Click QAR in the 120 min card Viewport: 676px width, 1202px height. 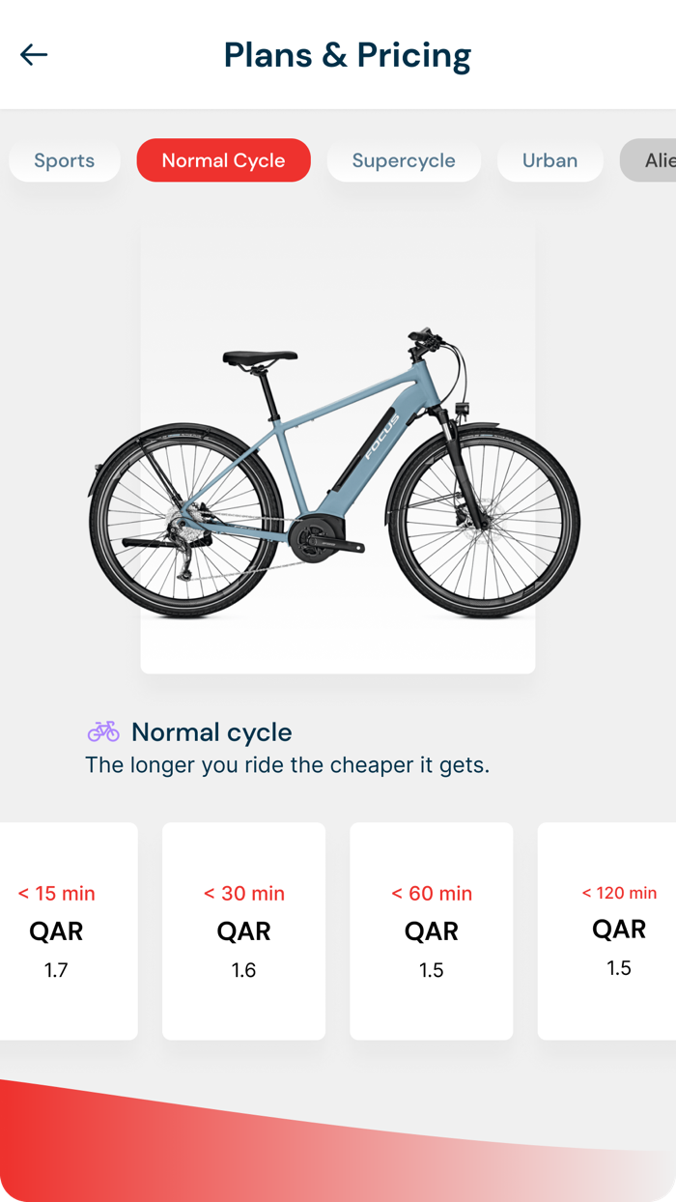[x=619, y=930]
